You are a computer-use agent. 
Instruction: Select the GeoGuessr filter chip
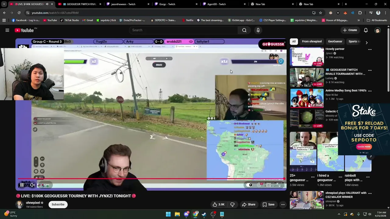pos(335,41)
